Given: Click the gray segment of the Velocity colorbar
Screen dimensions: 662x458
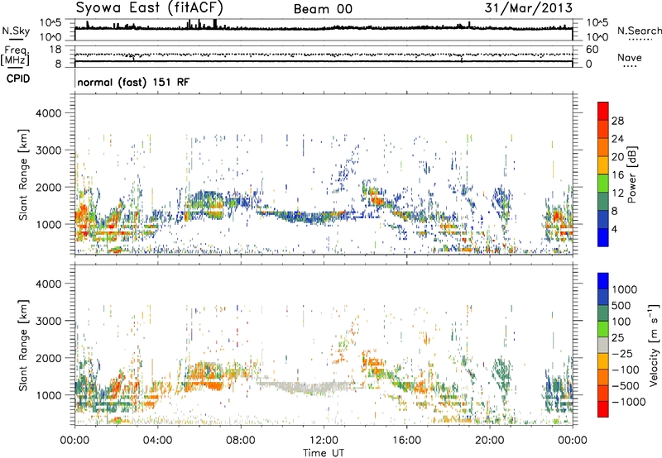Looking at the screenshot, I should click(x=603, y=345).
